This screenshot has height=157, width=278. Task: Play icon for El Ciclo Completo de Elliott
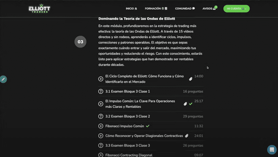[101, 79]
